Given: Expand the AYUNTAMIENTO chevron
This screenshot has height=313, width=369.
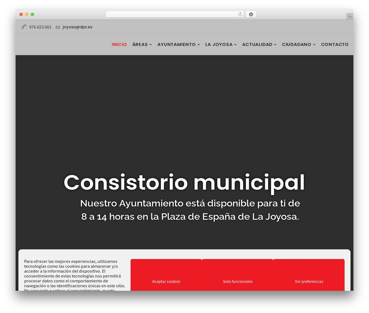Looking at the screenshot, I should (x=199, y=44).
